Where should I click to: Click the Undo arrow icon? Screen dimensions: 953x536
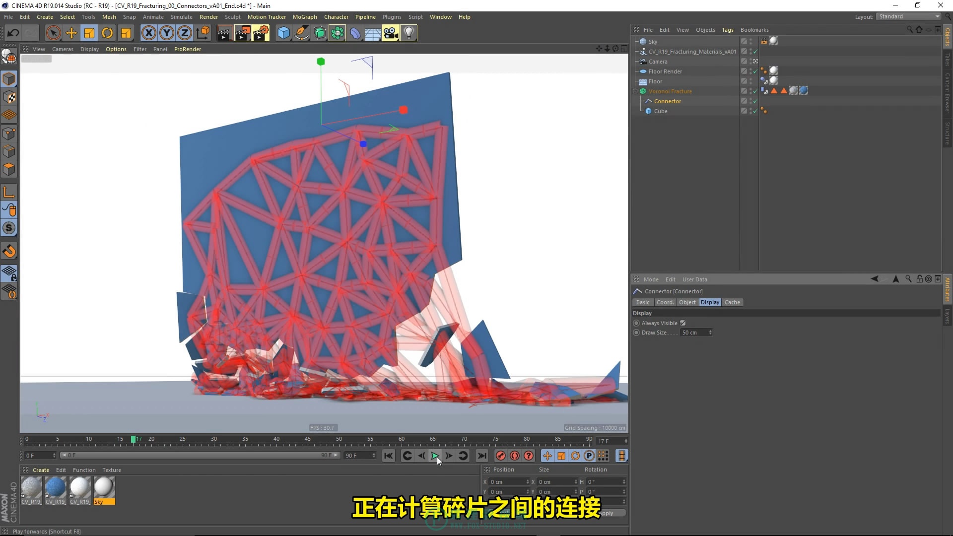[13, 33]
